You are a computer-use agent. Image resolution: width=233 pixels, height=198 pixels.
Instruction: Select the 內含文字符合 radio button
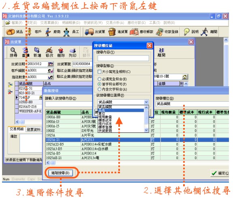(x=99, y=89)
